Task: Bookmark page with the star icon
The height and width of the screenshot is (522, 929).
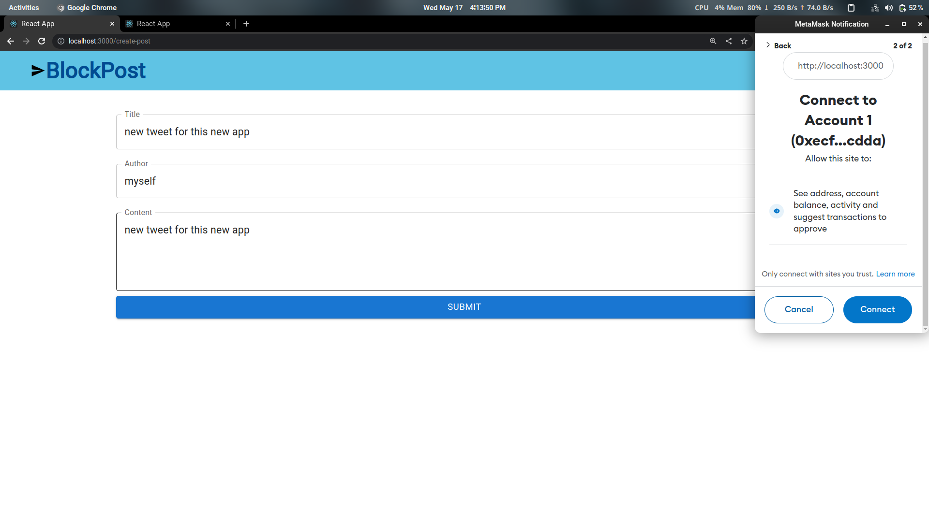Action: click(x=744, y=41)
